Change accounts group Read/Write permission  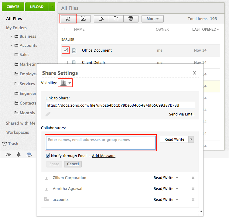(166, 200)
